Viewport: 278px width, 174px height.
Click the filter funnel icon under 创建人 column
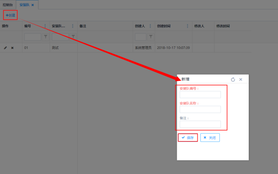(x=151, y=37)
